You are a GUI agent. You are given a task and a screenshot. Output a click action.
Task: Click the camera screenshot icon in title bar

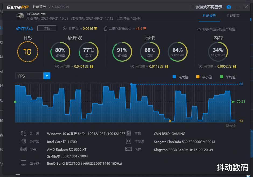click(229, 7)
